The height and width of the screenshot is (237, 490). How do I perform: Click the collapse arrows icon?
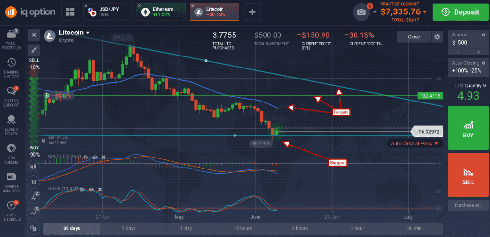coord(34,50)
